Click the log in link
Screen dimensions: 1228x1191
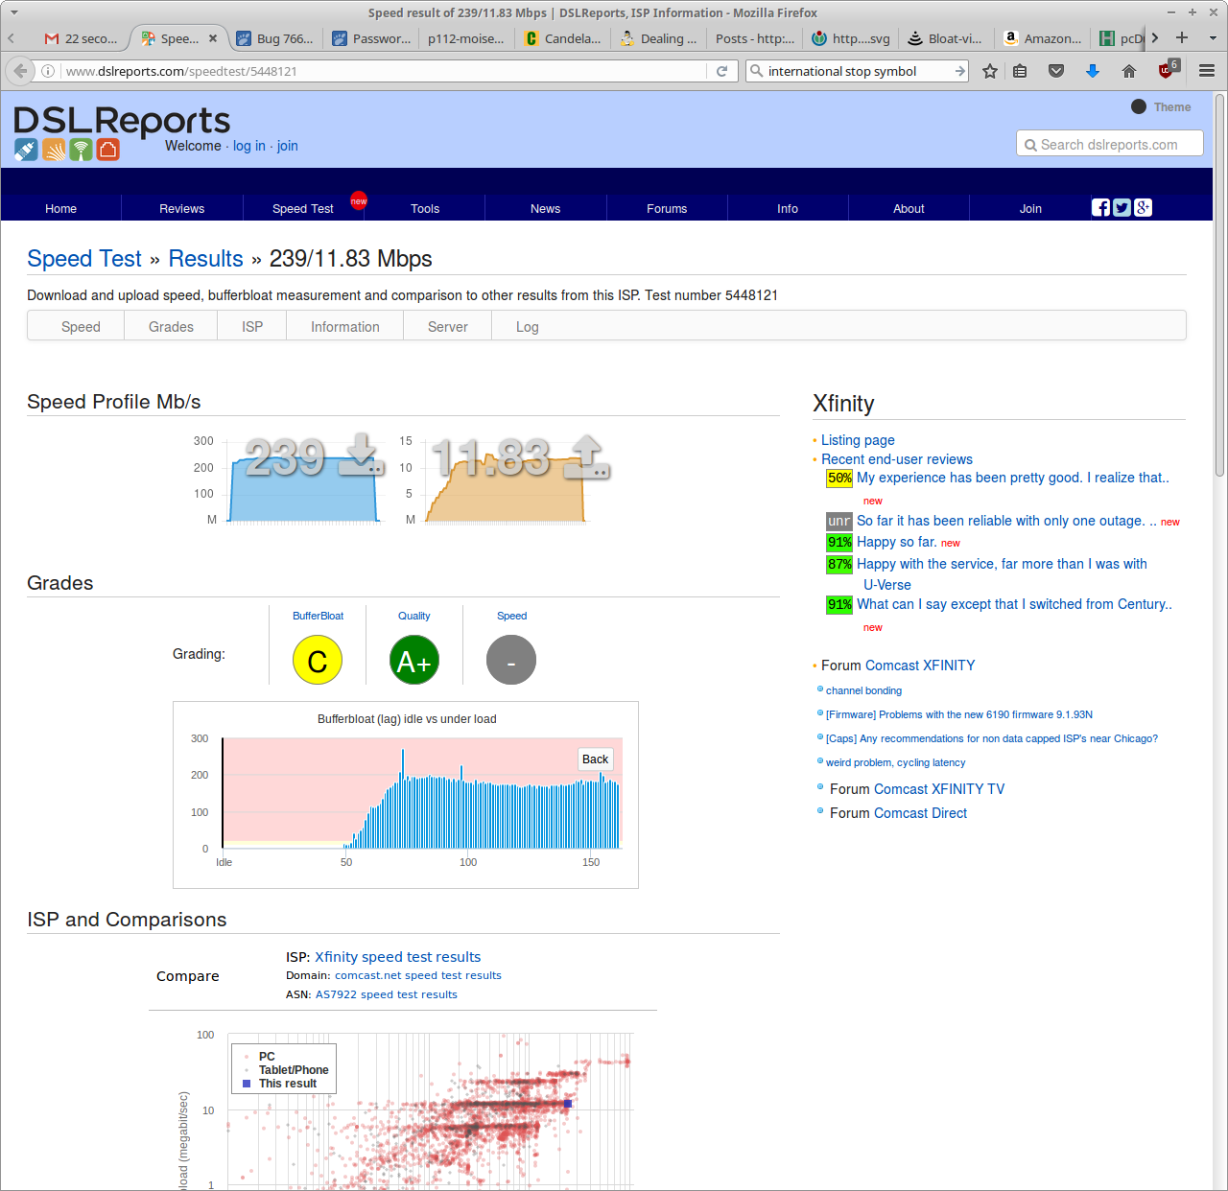click(x=249, y=146)
